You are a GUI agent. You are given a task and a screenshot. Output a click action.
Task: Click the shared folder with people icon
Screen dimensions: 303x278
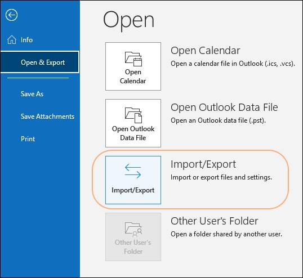tap(133, 230)
